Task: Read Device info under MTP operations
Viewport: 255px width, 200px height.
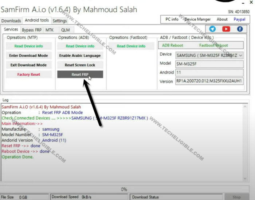Action: point(29,46)
